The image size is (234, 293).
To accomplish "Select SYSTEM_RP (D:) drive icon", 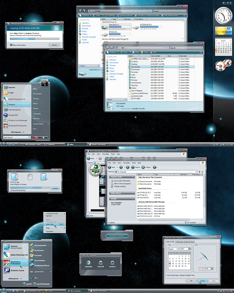I will coord(147,27).
